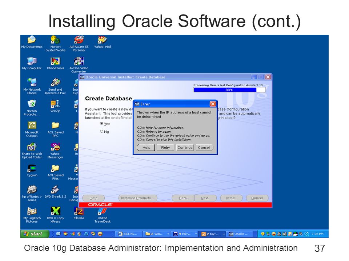Click the Installed Products button
Viewport: 349px width, 261px height.
138,198
